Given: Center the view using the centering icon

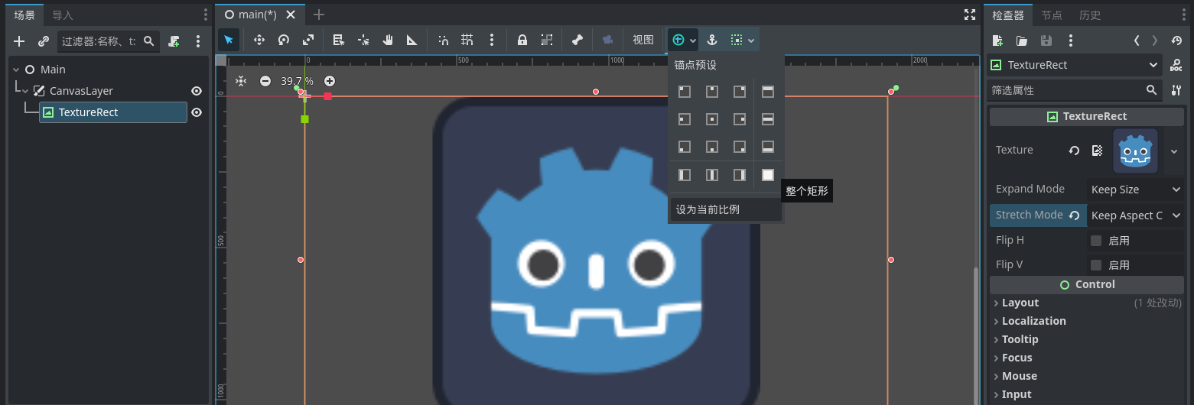Looking at the screenshot, I should pyautogui.click(x=241, y=81).
